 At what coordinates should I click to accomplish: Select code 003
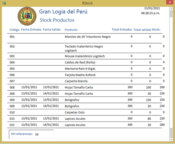12,56
